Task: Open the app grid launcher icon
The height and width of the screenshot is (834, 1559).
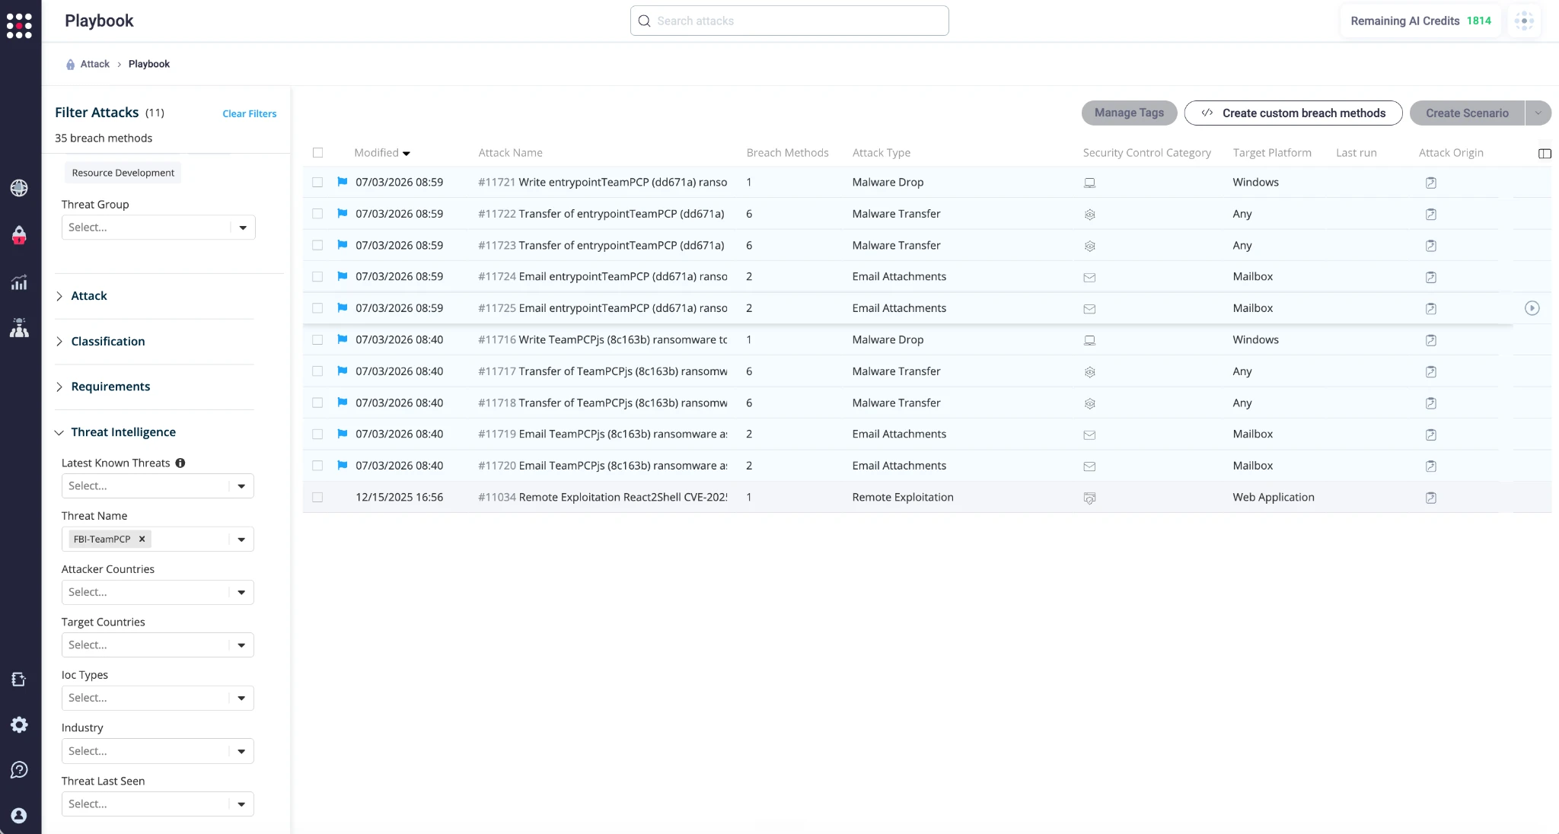Action: pyautogui.click(x=19, y=25)
